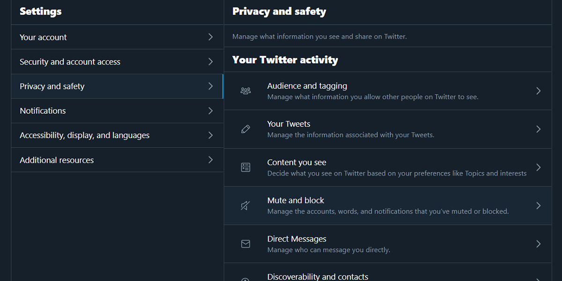Open Mute and block settings
The width and height of the screenshot is (562, 281).
(x=296, y=200)
